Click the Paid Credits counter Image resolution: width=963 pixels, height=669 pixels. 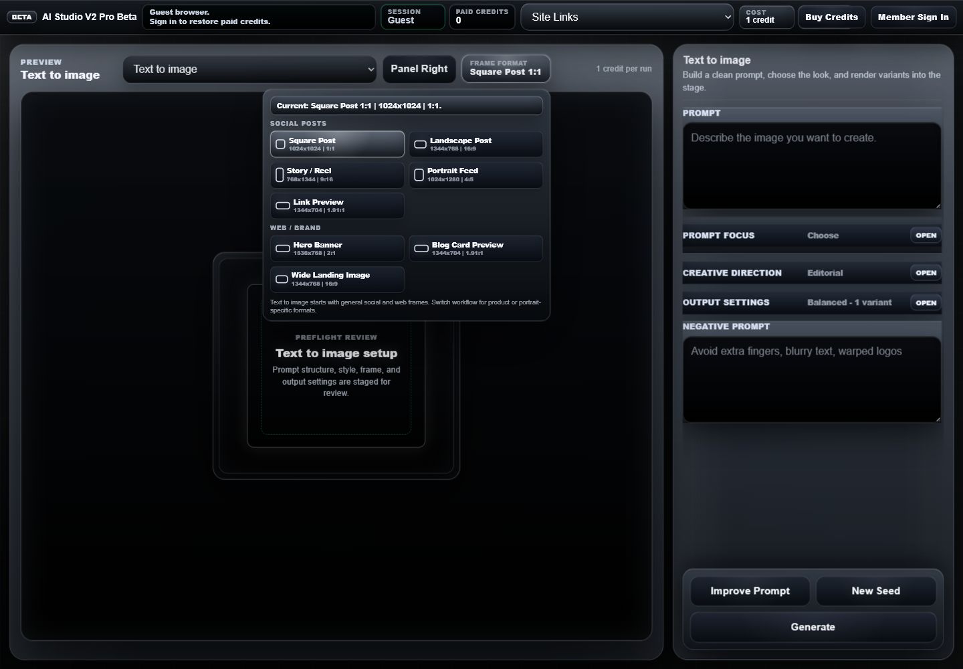pos(481,17)
